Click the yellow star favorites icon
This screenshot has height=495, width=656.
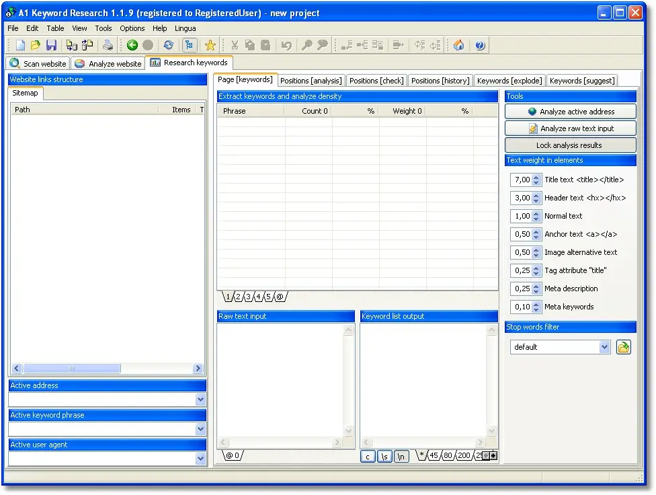pyautogui.click(x=210, y=45)
